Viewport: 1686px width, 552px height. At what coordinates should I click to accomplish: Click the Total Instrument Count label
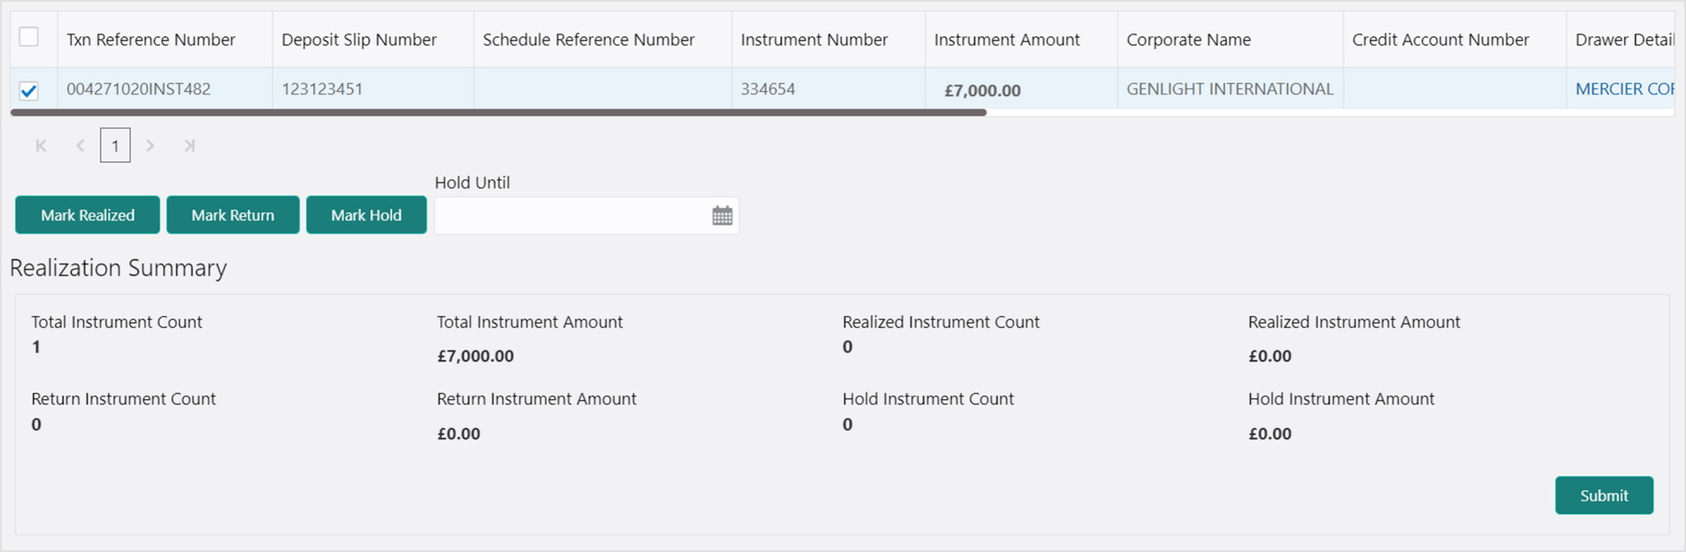click(x=117, y=322)
